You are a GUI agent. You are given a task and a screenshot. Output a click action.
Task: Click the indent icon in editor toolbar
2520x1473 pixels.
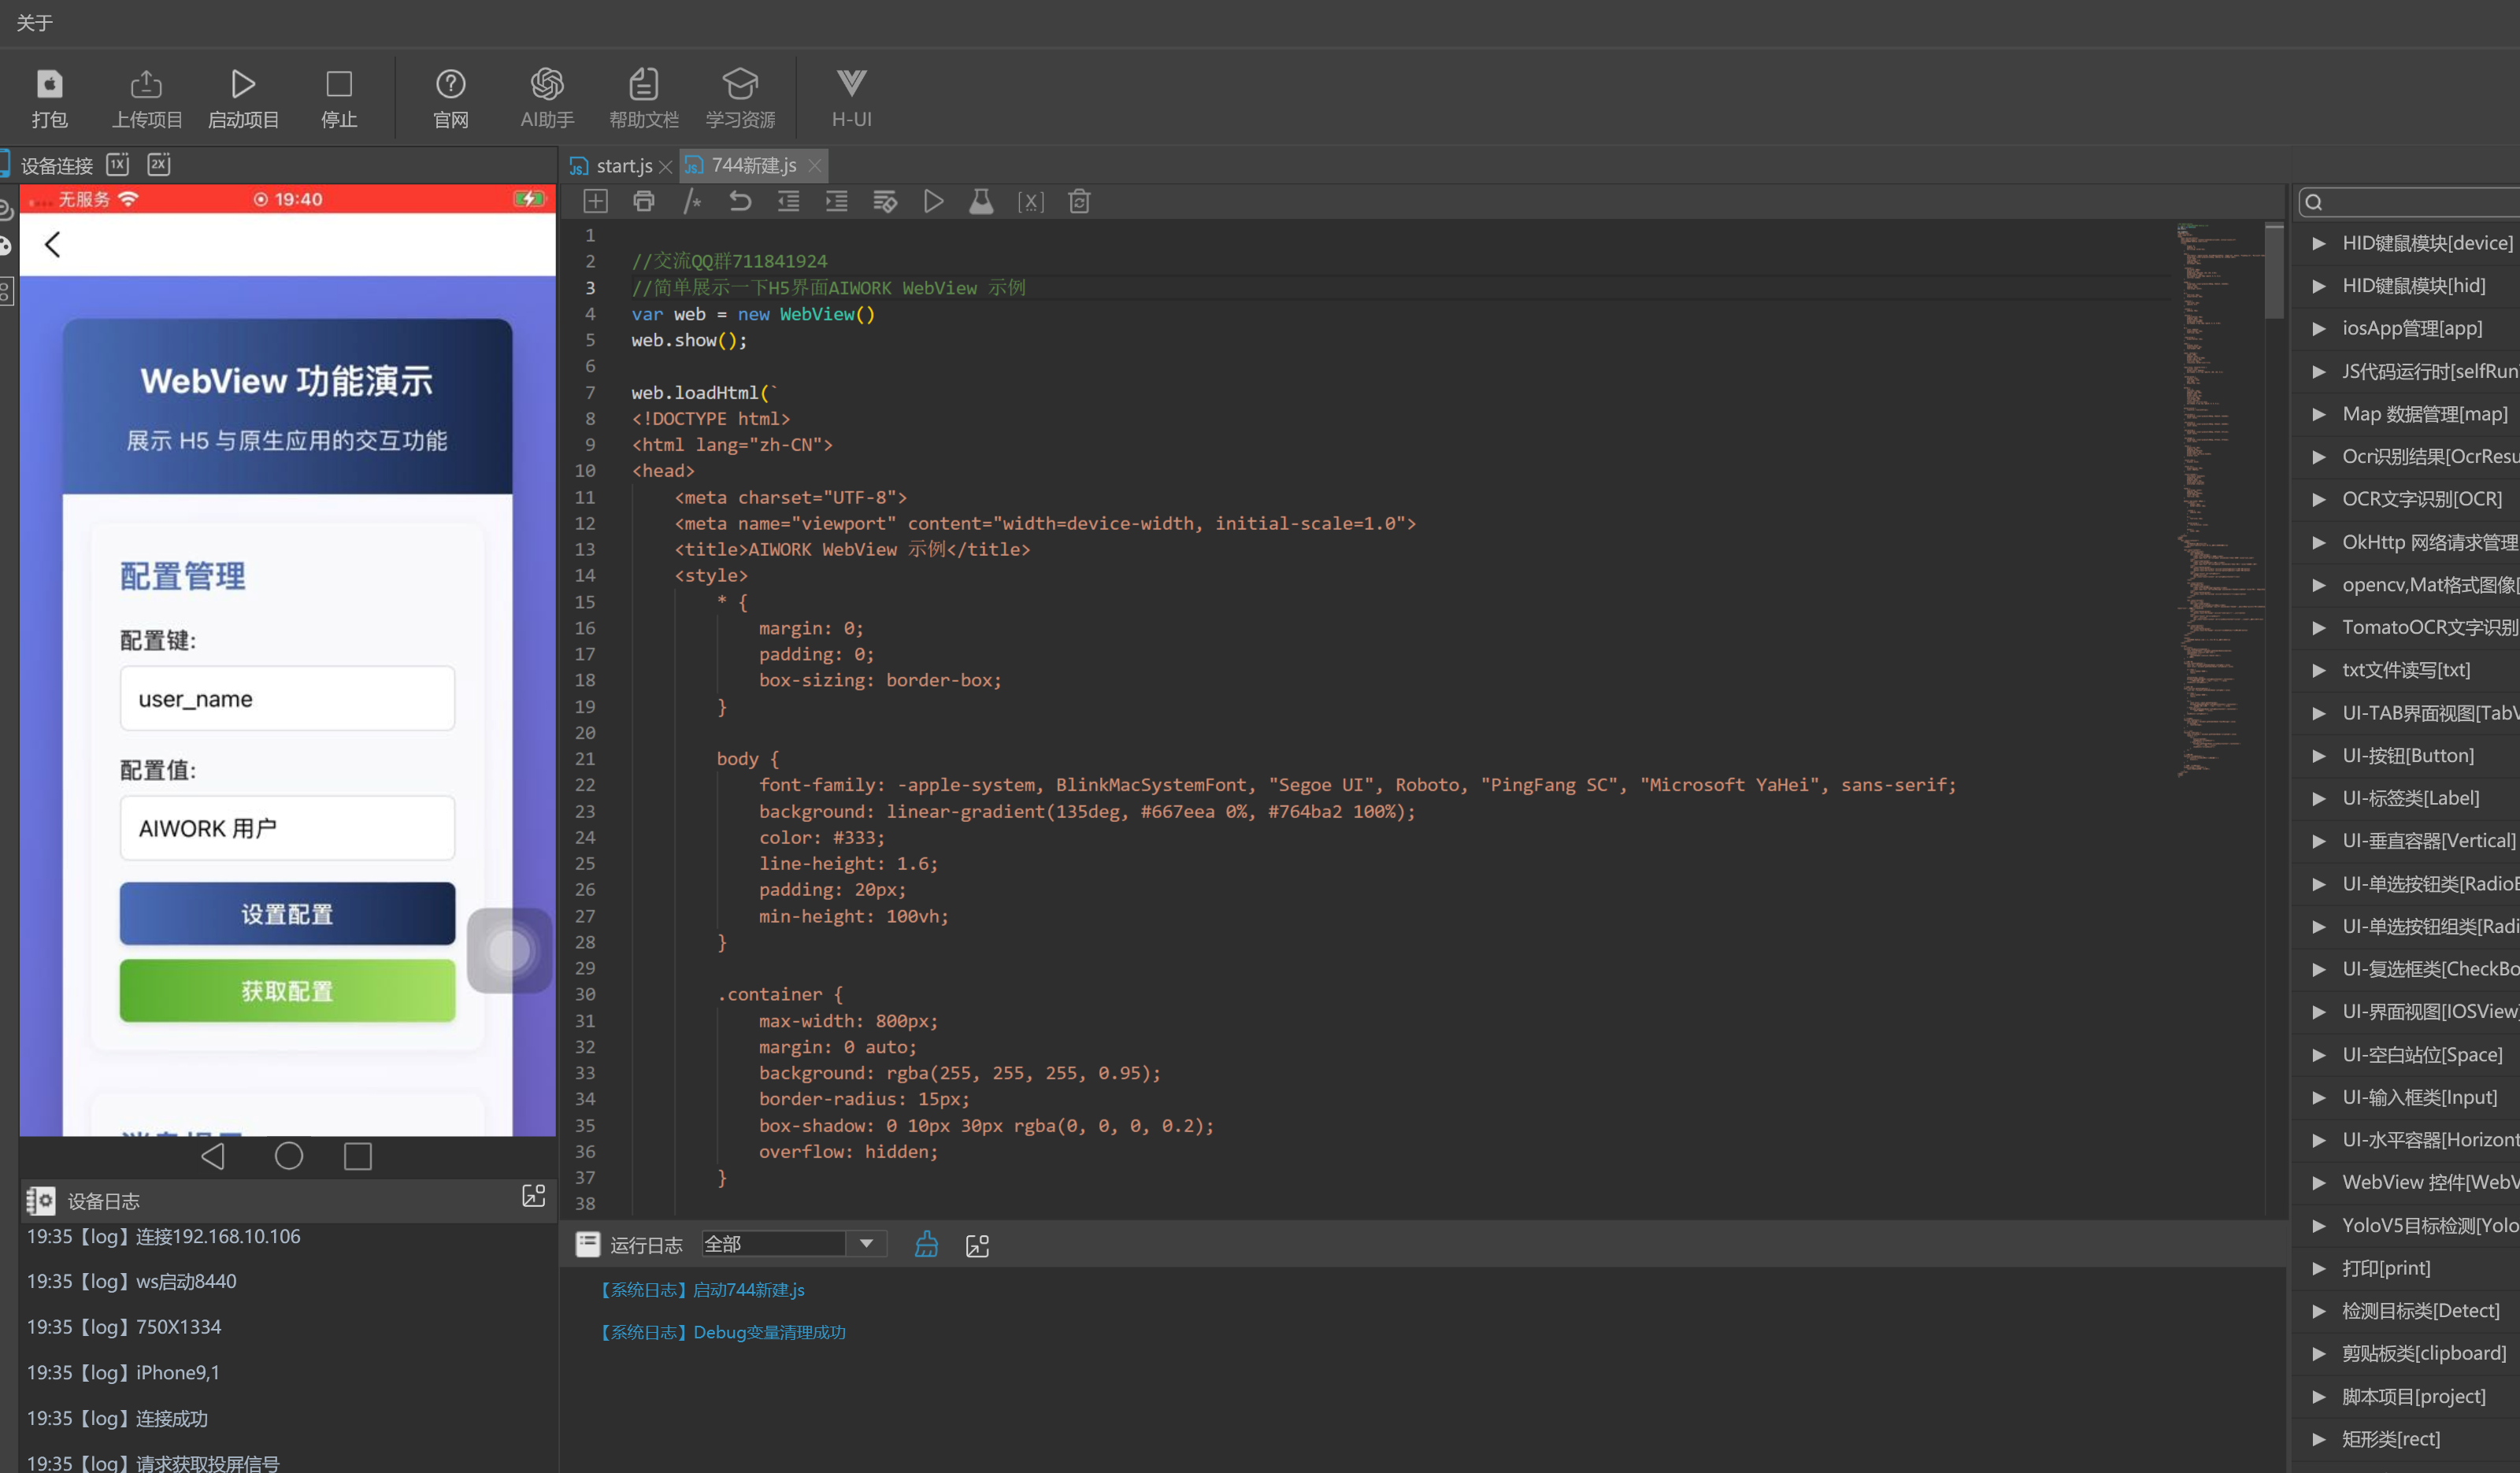837,201
